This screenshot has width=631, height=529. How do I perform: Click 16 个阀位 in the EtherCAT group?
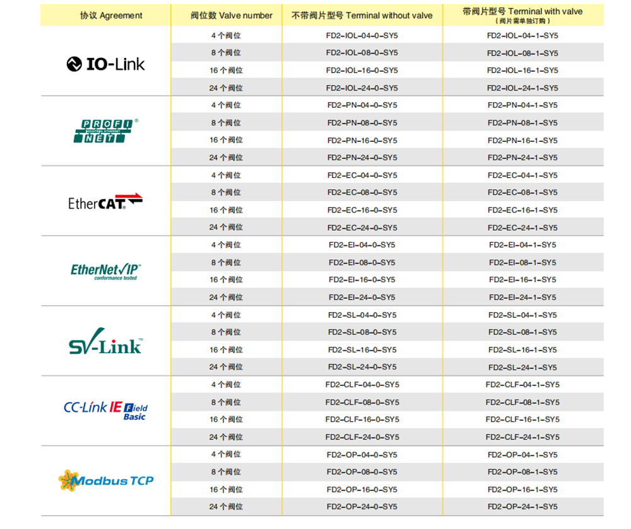(226, 210)
